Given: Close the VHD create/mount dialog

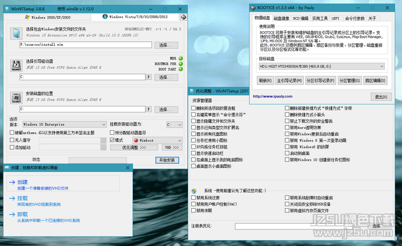Looking at the screenshot, I should [128, 168].
